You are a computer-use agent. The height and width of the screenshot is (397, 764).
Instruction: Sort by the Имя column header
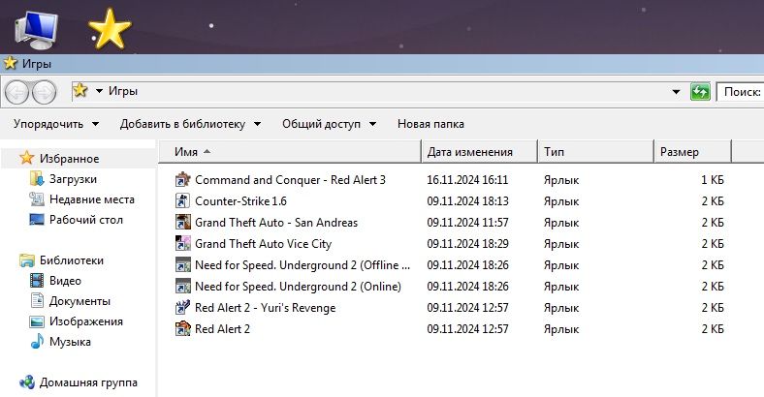[x=290, y=152]
